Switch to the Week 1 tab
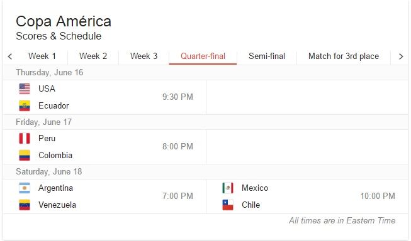The height and width of the screenshot is (241, 411). (x=42, y=56)
